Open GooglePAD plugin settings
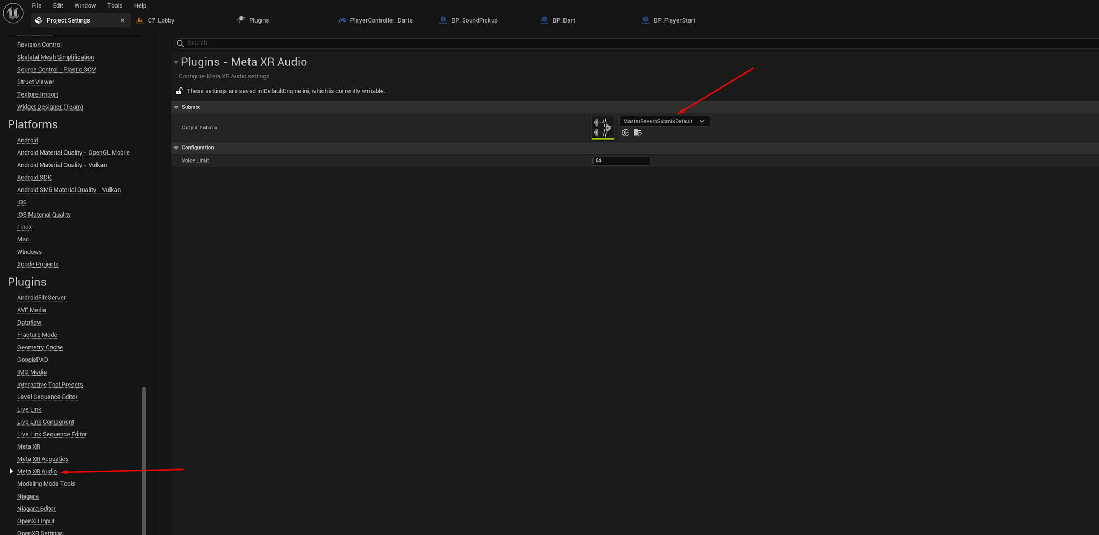The height and width of the screenshot is (535, 1099). [32, 360]
